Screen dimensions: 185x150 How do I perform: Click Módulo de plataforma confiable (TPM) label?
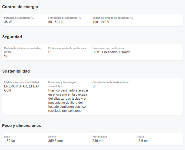(22, 50)
